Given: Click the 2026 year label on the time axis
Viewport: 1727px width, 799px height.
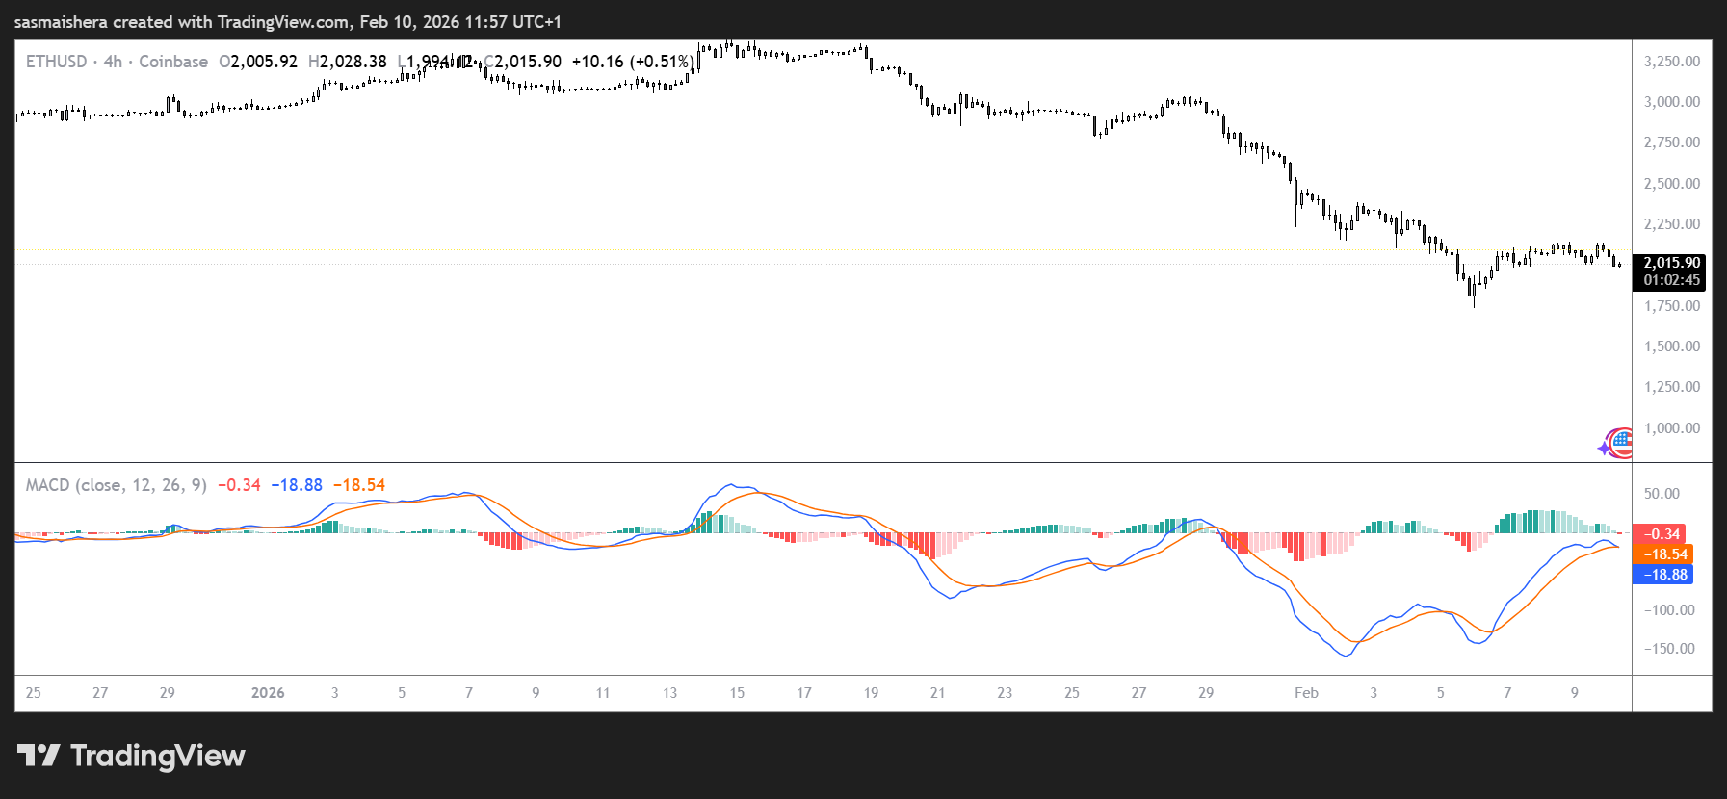Looking at the screenshot, I should coord(268,693).
